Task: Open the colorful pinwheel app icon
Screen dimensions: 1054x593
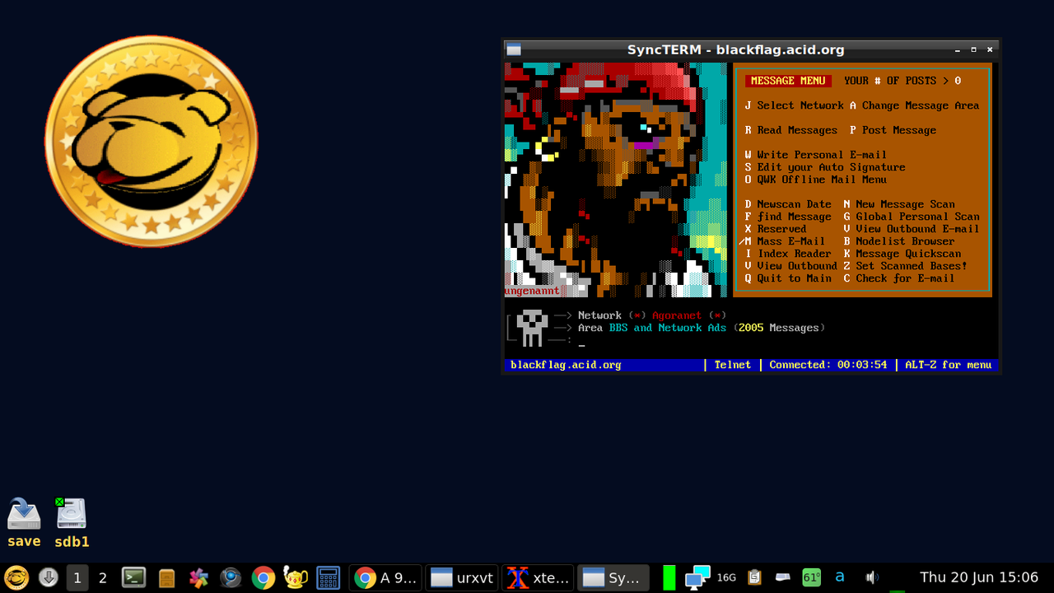Action: [x=198, y=578]
